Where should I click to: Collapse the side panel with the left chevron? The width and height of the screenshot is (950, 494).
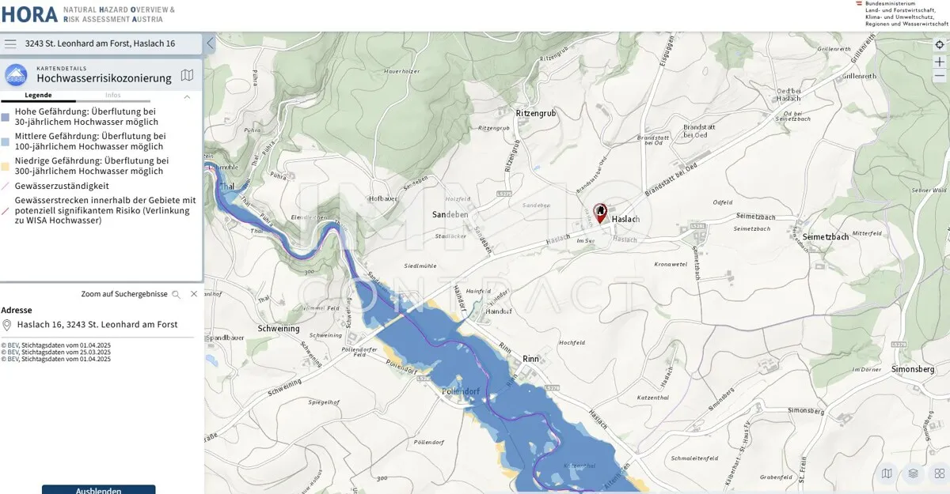[x=210, y=43]
